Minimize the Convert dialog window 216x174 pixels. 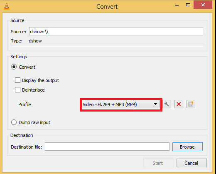[177, 6]
